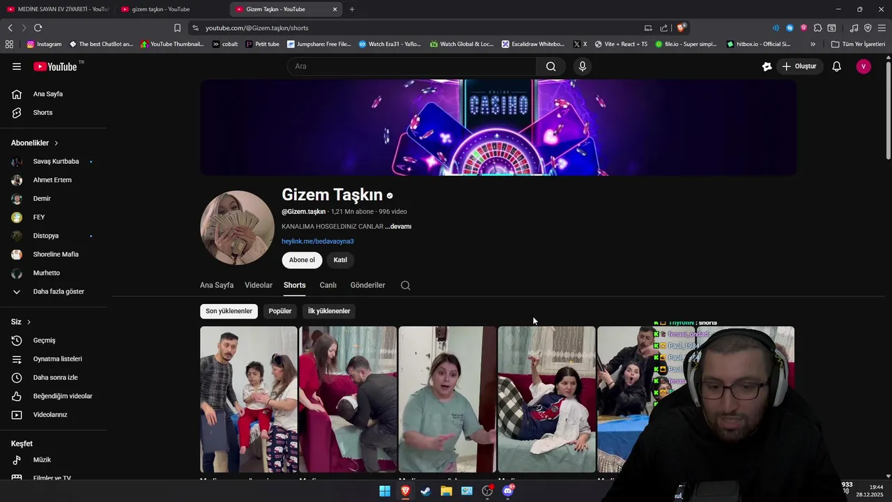Open the Oluştur create menu
The width and height of the screenshot is (892, 502).
pyautogui.click(x=799, y=66)
